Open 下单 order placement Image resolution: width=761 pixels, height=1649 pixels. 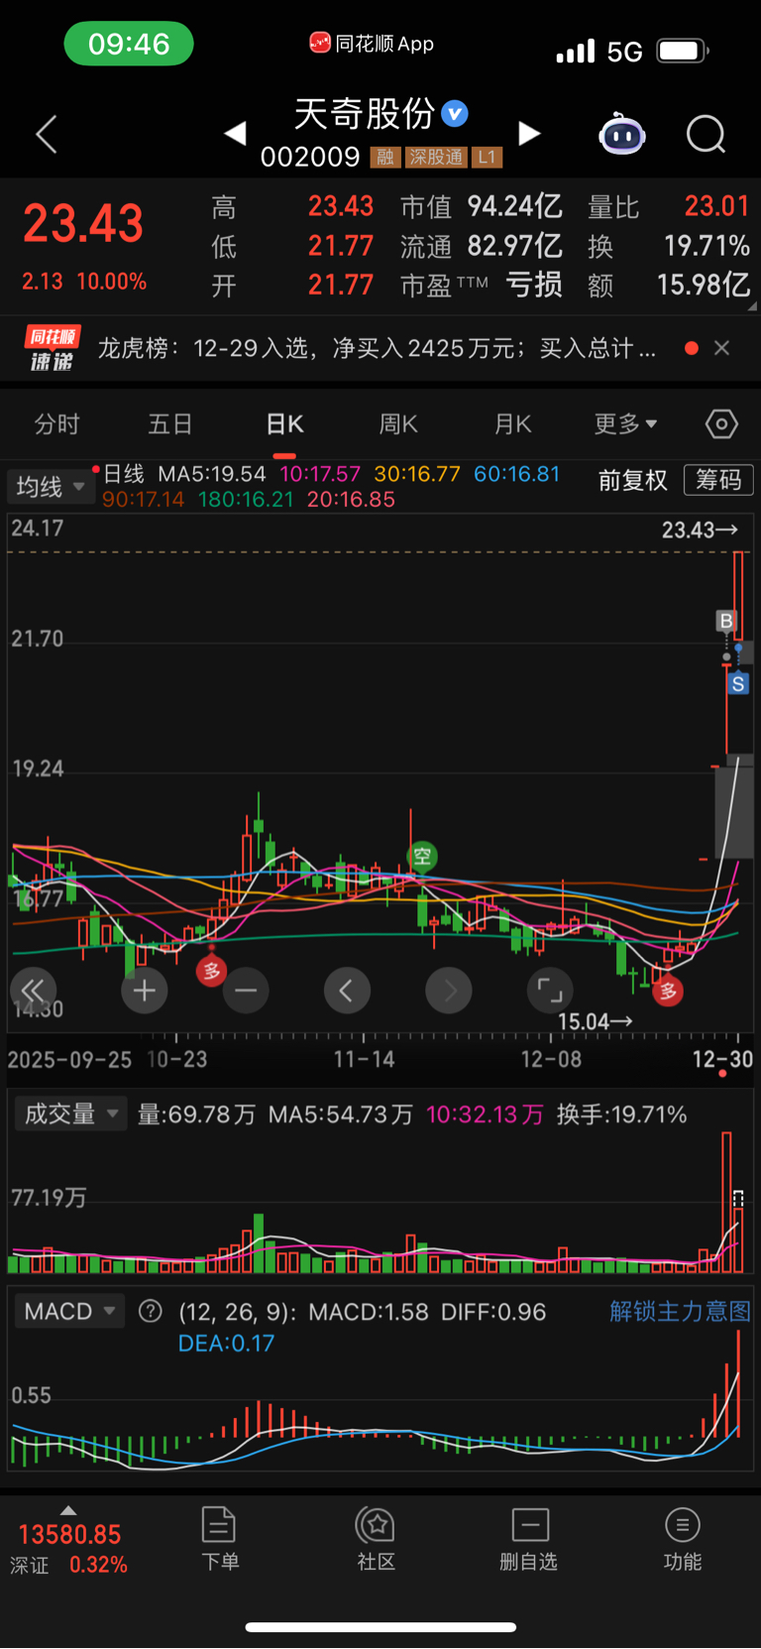219,1539
